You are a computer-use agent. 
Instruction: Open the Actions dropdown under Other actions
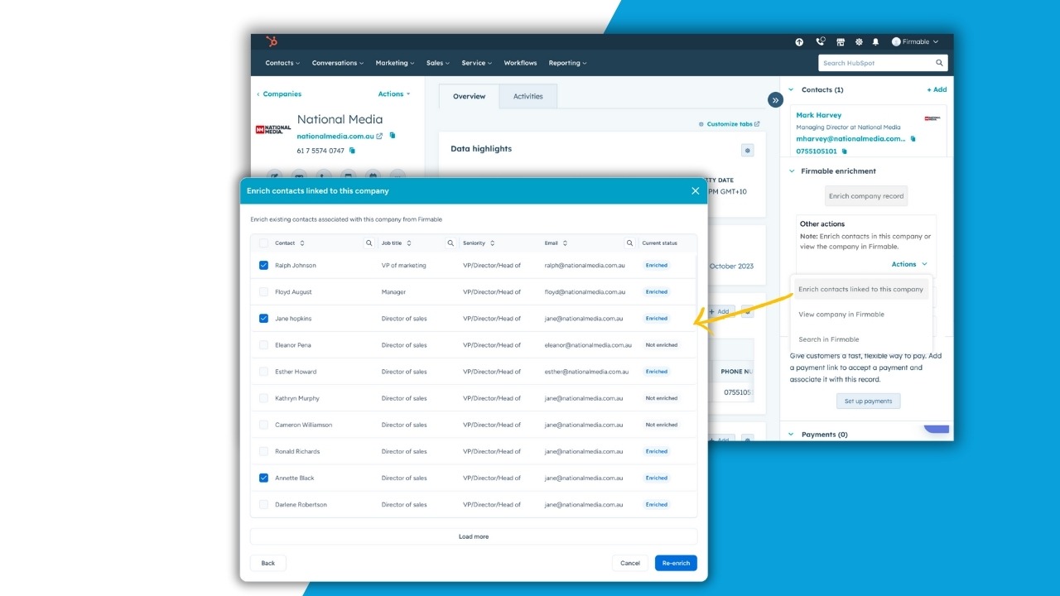tap(908, 263)
